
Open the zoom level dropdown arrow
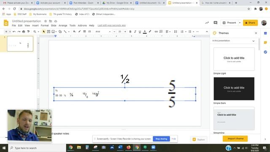click(38, 32)
